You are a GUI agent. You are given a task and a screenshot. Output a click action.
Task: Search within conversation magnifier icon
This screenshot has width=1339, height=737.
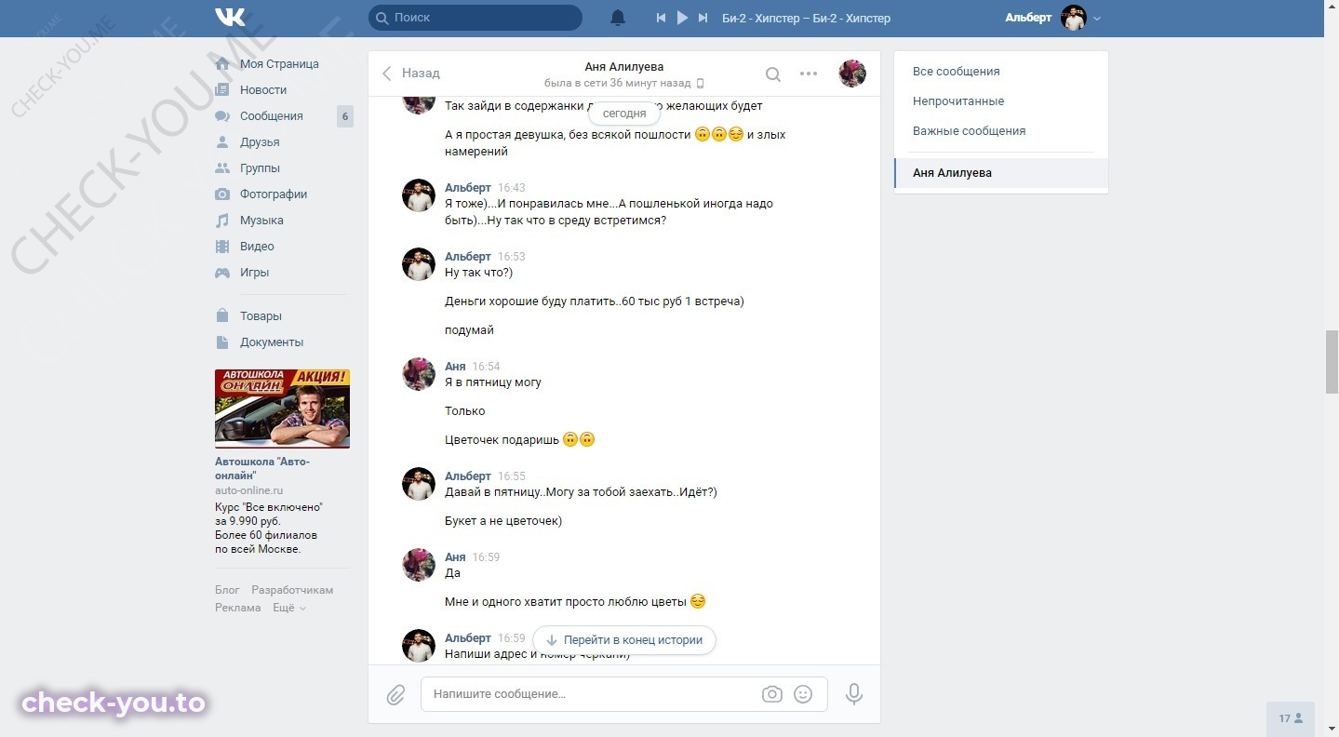click(773, 74)
